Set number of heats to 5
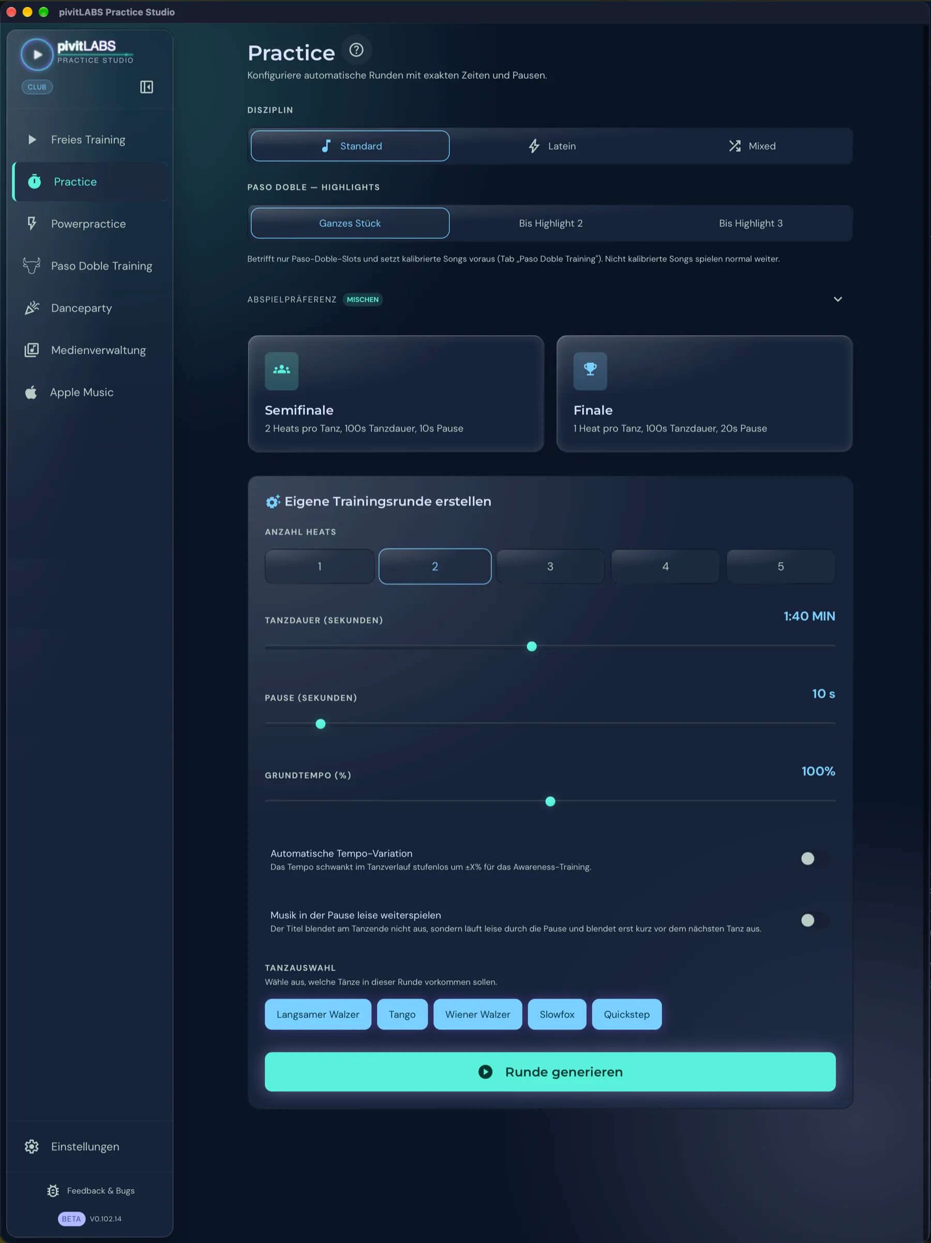 point(780,566)
